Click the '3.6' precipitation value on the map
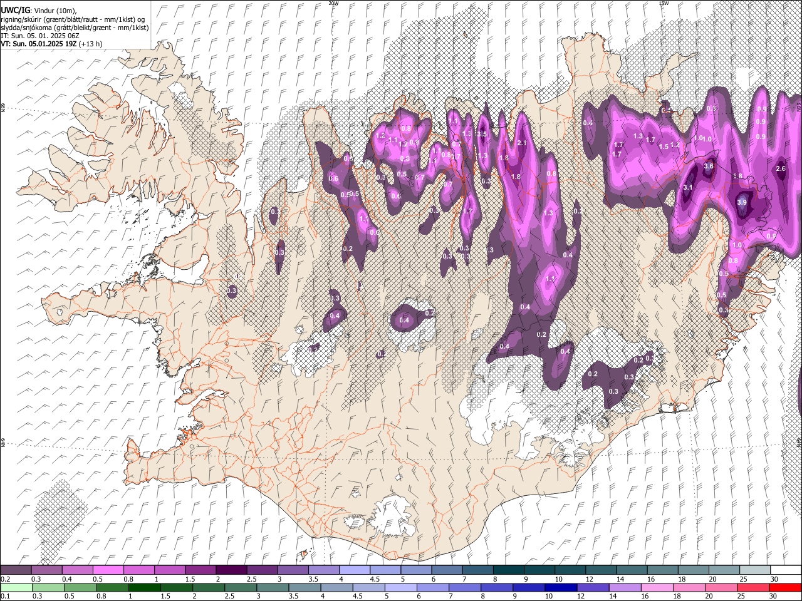Viewport: 802px width, 601px height. coord(709,167)
